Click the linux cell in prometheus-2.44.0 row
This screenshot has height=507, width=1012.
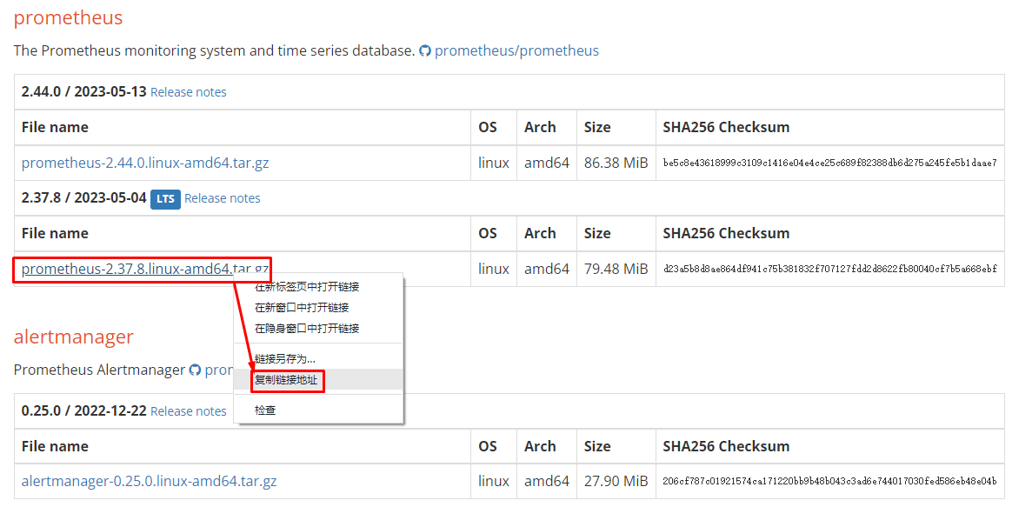point(494,163)
